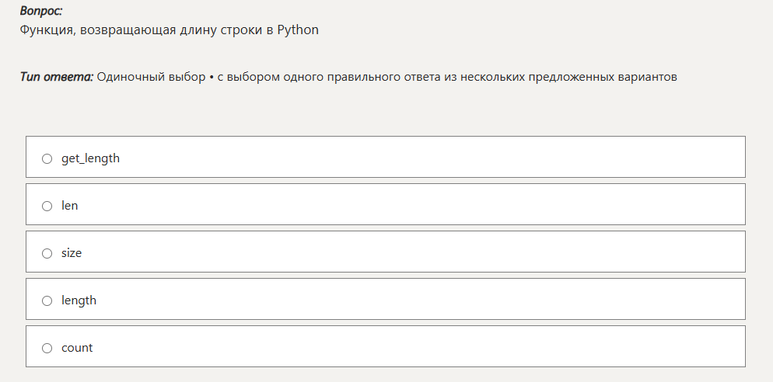This screenshot has height=382, width=773.
Task: Click the length answer label
Action: tap(79, 300)
